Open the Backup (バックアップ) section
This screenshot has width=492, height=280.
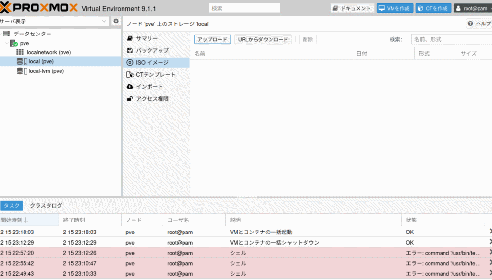point(152,50)
